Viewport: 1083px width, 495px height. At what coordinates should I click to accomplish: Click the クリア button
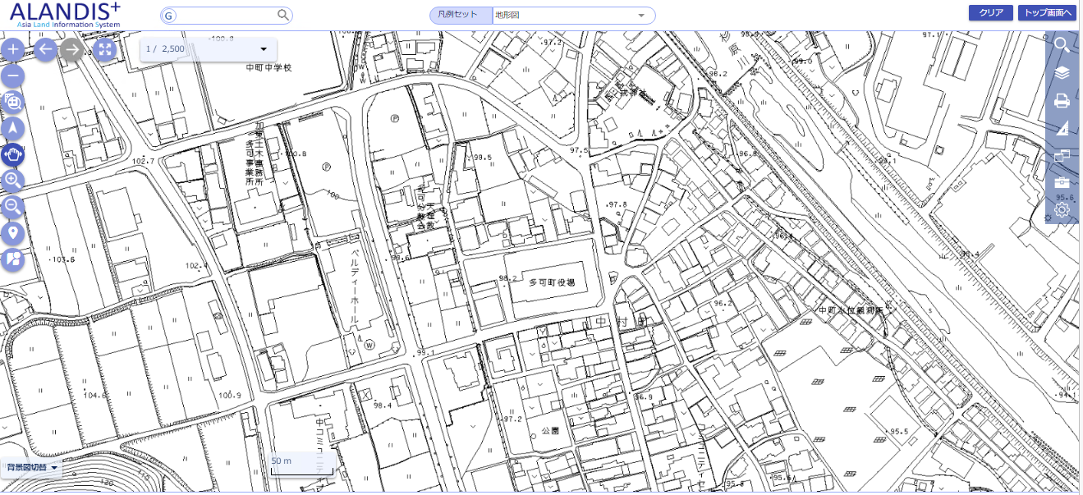[x=991, y=13]
